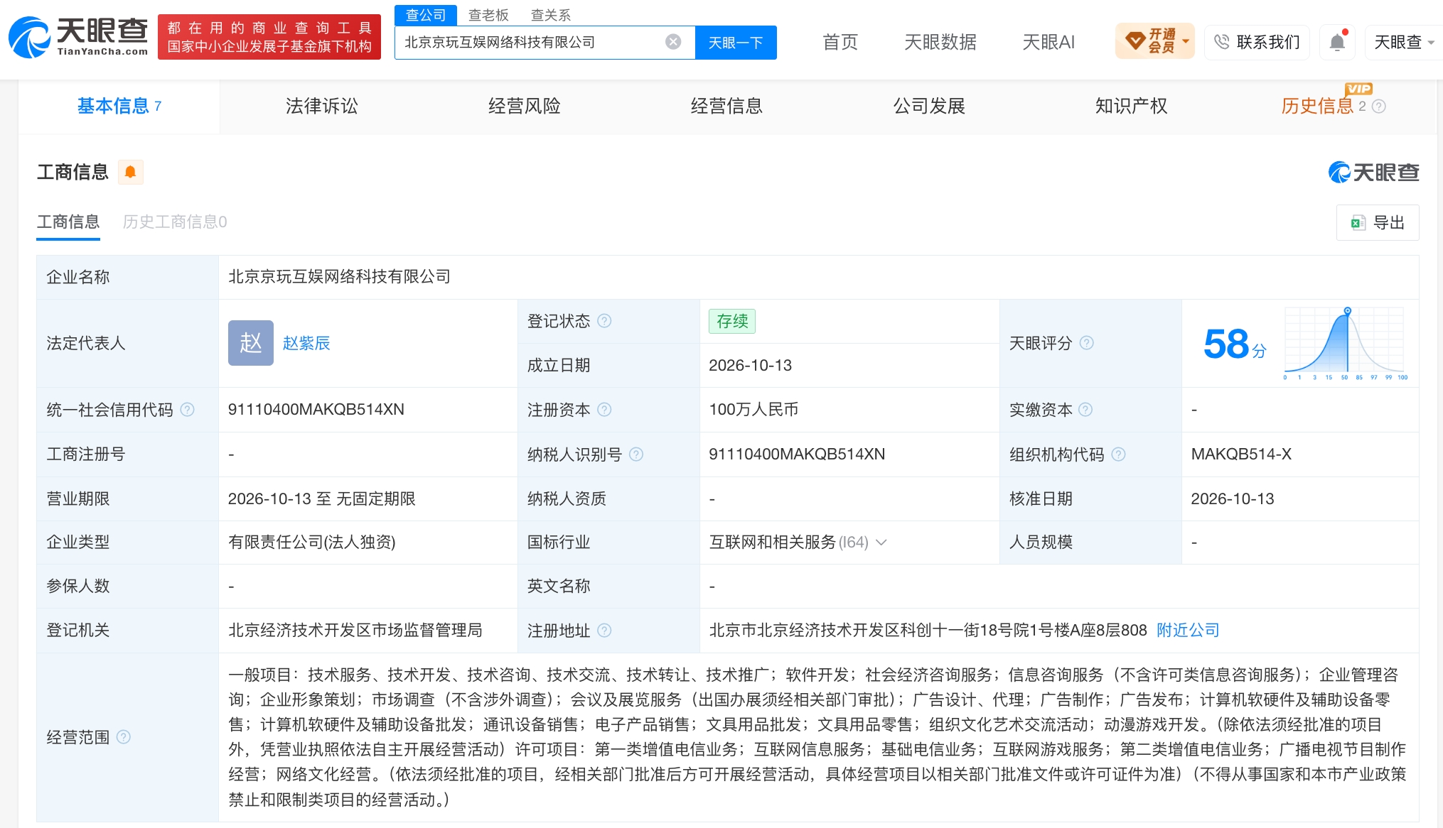
Task: Open the 天眼查 account dropdown menu
Action: pyautogui.click(x=1404, y=42)
